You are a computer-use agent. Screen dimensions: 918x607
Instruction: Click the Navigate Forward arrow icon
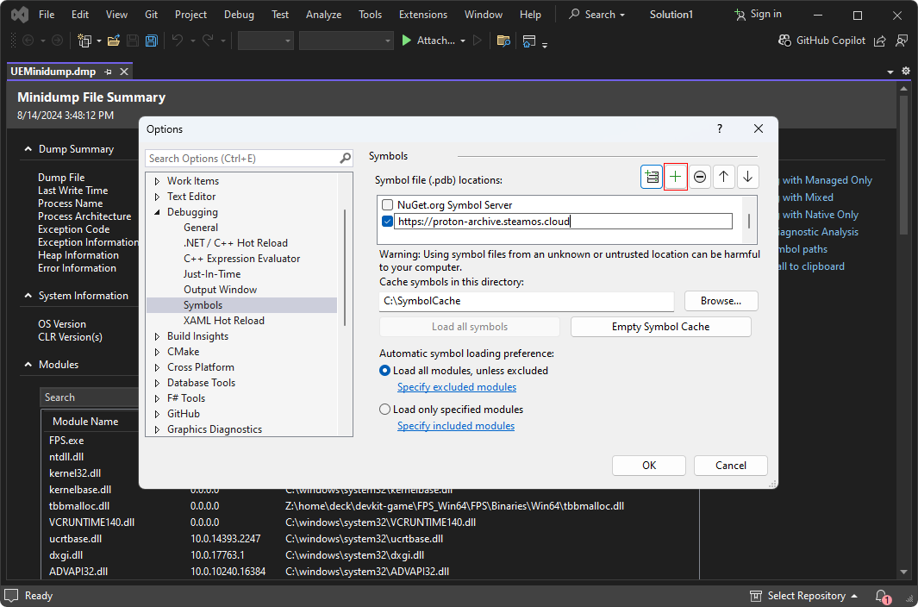coord(58,41)
